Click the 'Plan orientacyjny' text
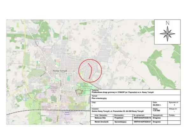This screenshot has height=127, width=191. pos(99,98)
